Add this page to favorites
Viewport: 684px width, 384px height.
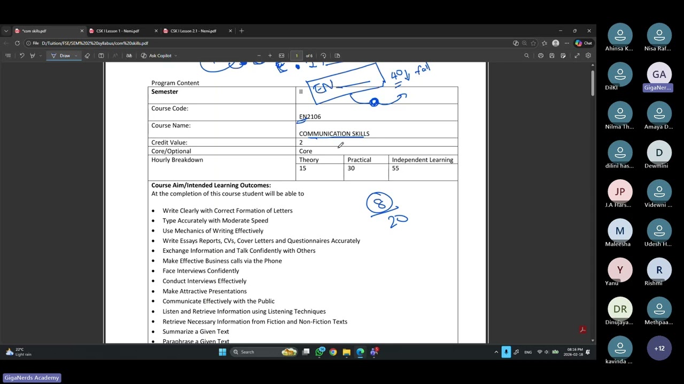[534, 43]
